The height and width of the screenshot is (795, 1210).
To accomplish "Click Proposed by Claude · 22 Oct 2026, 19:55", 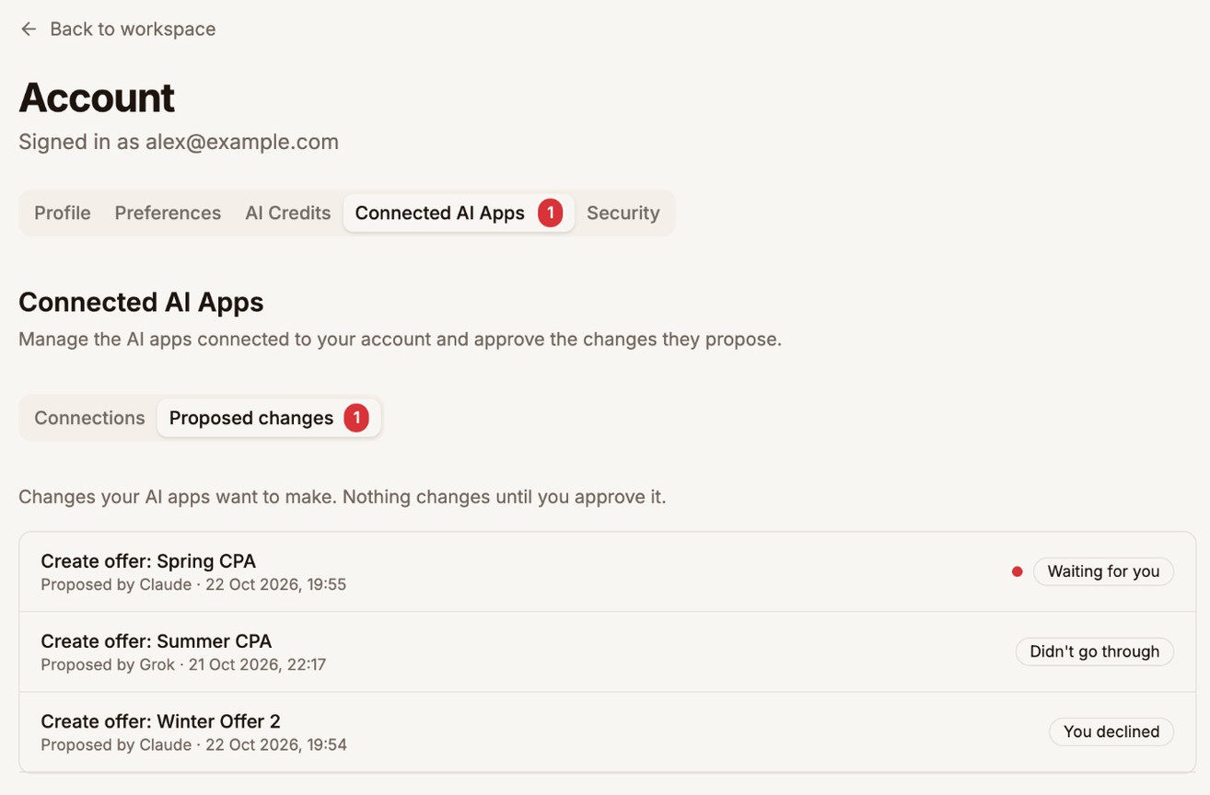I will [193, 584].
